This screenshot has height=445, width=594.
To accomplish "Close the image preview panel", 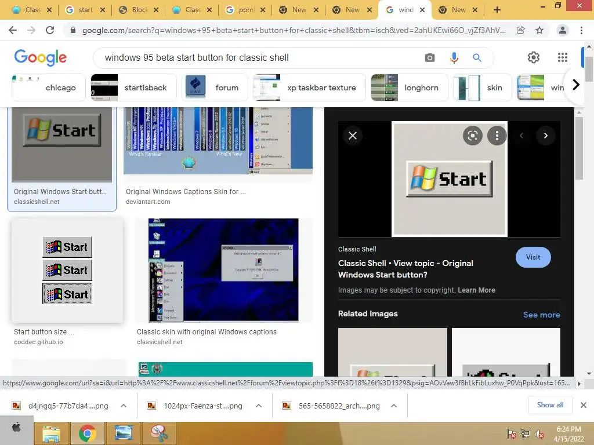I will 352,136.
